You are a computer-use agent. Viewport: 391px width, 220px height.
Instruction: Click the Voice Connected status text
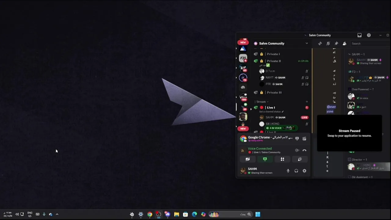[x=260, y=148]
